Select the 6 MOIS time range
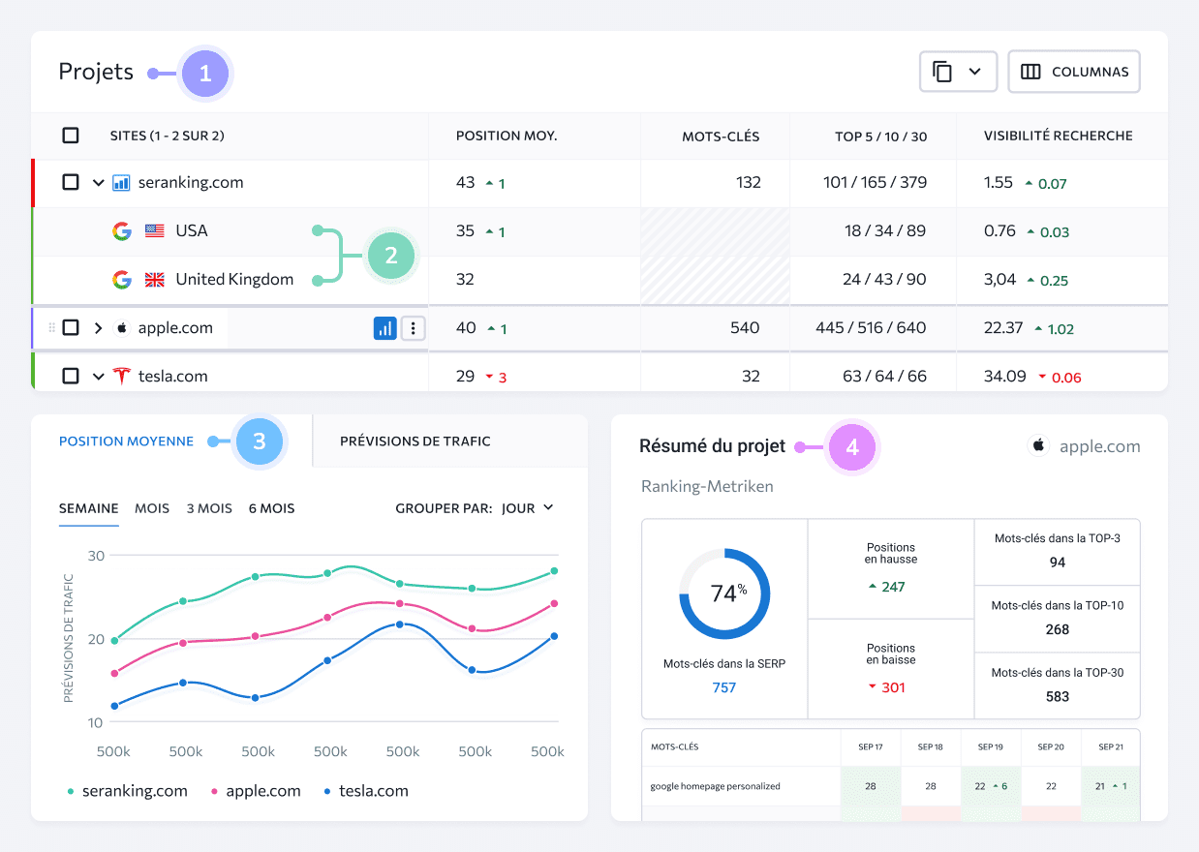This screenshot has height=852, width=1199. coord(271,508)
